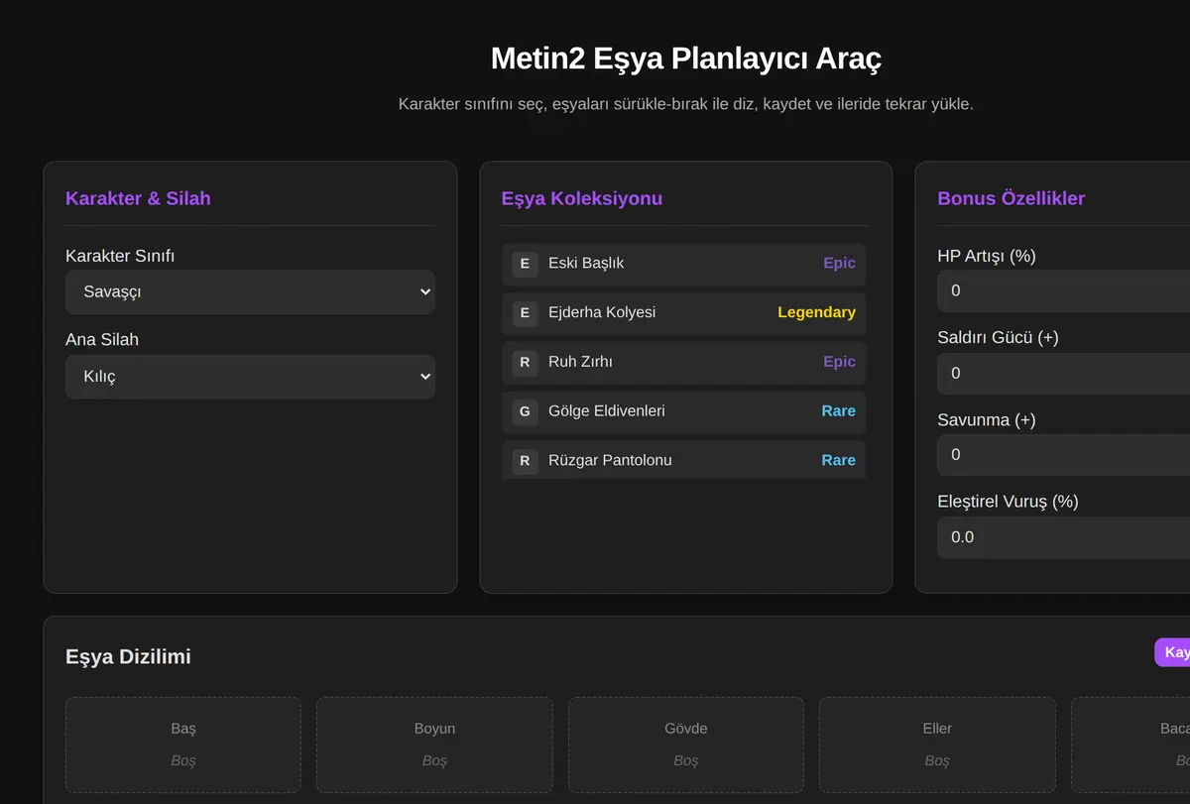Click the Karakter Sınıfı label
The height and width of the screenshot is (804, 1190).
pos(120,256)
